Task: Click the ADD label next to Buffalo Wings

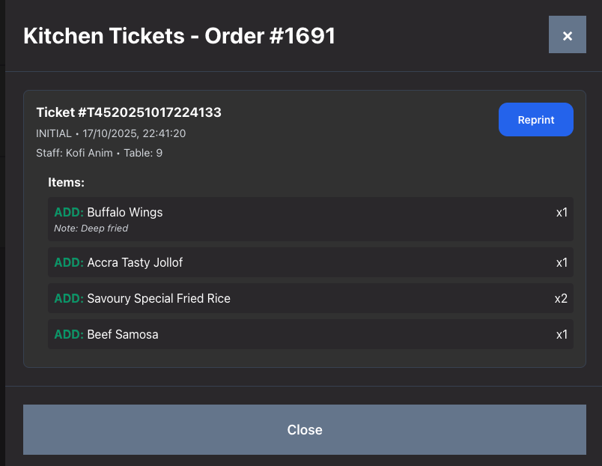Action: click(67, 212)
